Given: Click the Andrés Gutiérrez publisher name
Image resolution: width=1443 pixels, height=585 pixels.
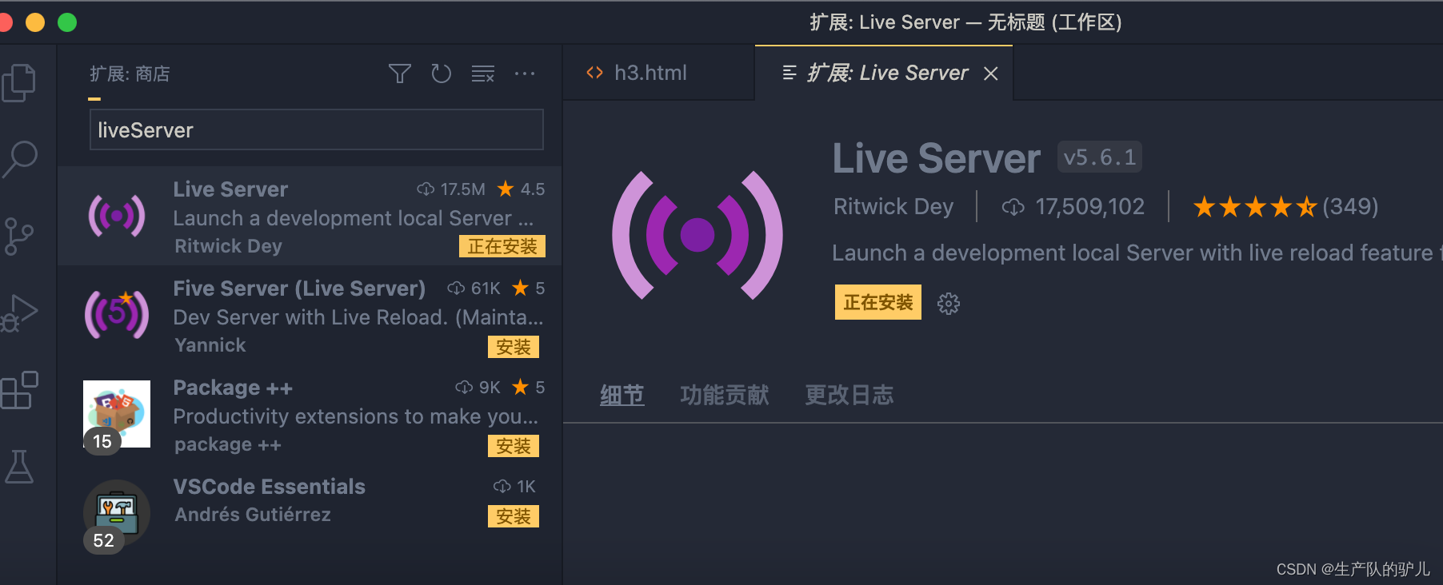Looking at the screenshot, I should point(253,515).
